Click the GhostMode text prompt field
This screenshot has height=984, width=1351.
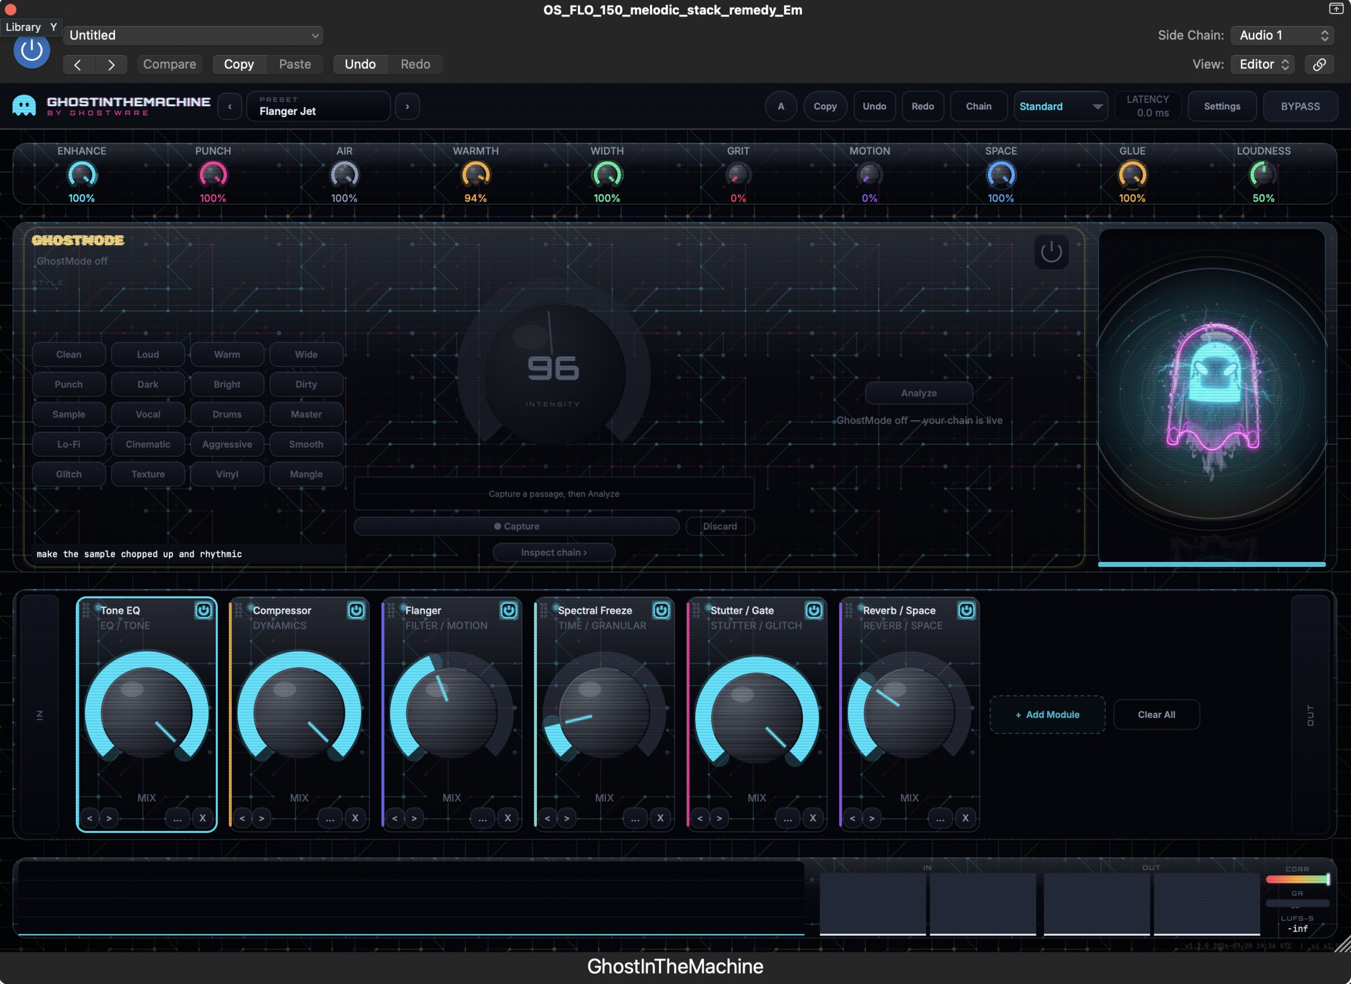coord(190,554)
